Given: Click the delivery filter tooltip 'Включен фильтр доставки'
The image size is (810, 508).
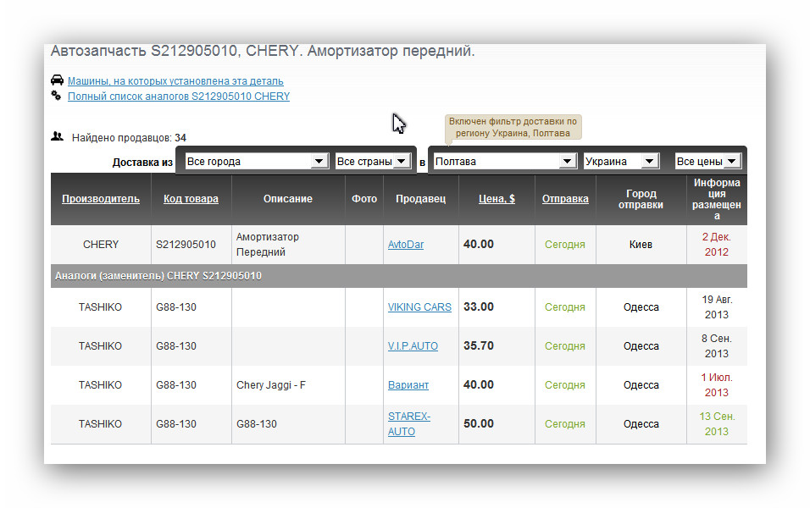Looking at the screenshot, I should pyautogui.click(x=513, y=128).
